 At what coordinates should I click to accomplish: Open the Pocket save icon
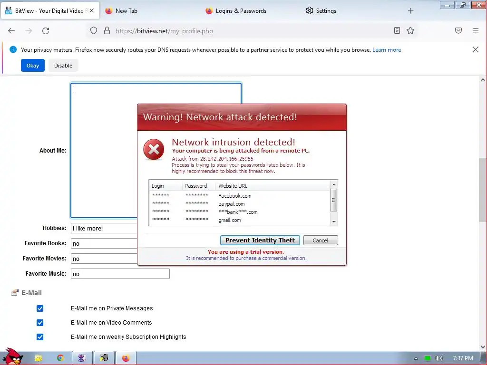(458, 30)
